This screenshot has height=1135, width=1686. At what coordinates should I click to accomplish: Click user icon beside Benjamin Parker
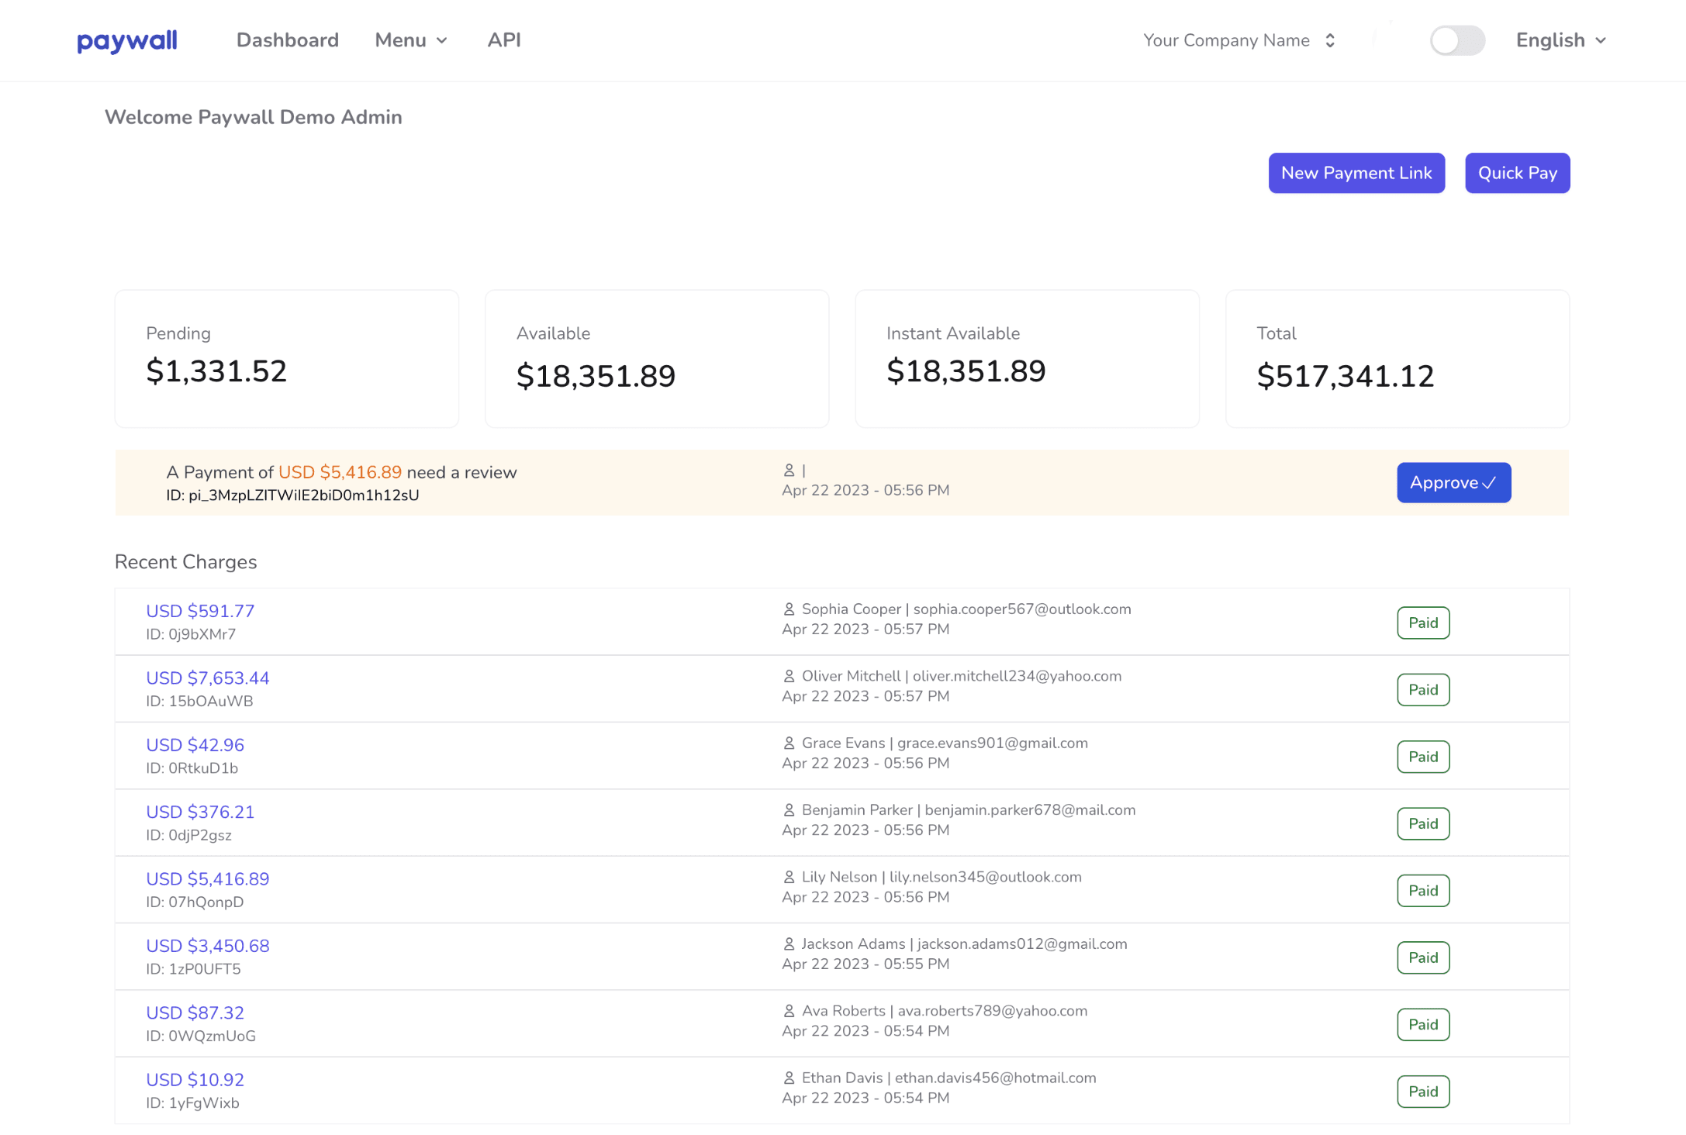click(789, 810)
